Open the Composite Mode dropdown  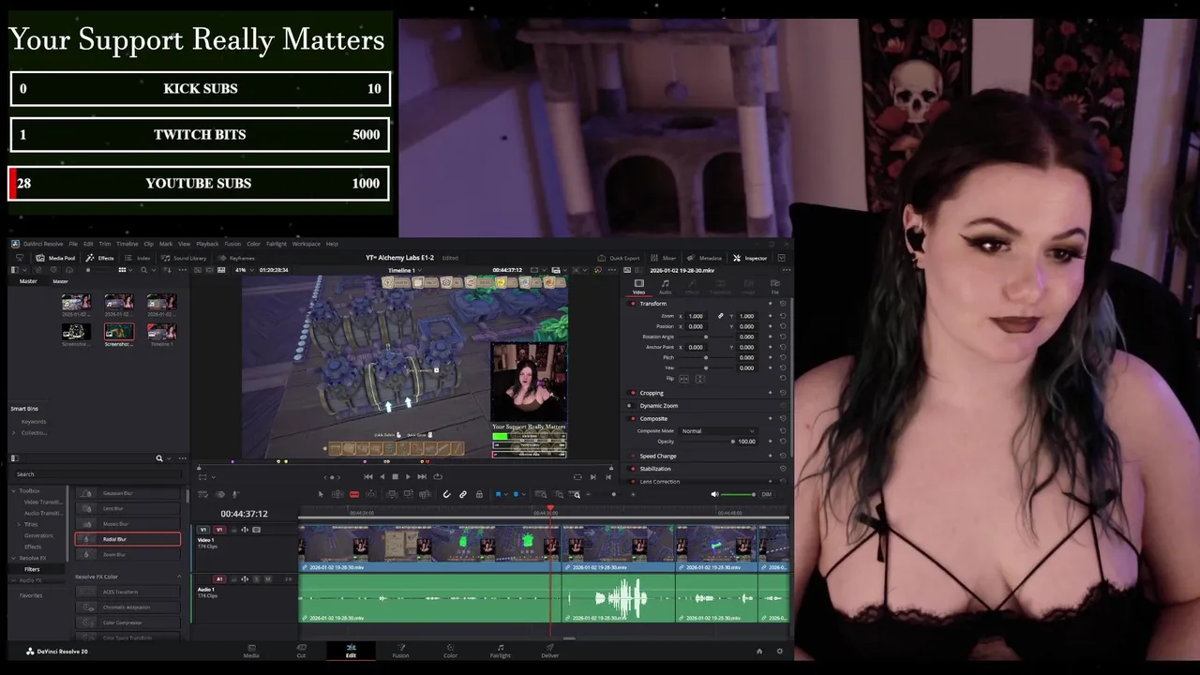718,431
